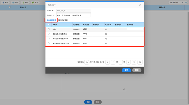Viewport: 189px width, 105px height.
Task: Tick the 接口服务地址参数:ip checkbox
Action: coord(49,34)
